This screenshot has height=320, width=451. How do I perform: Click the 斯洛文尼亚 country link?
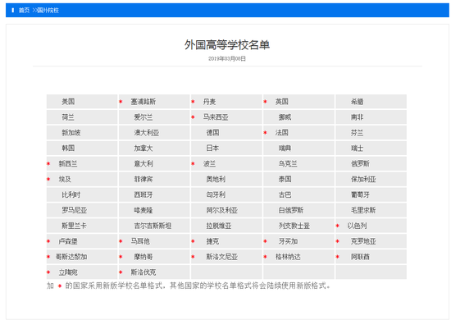(221, 257)
